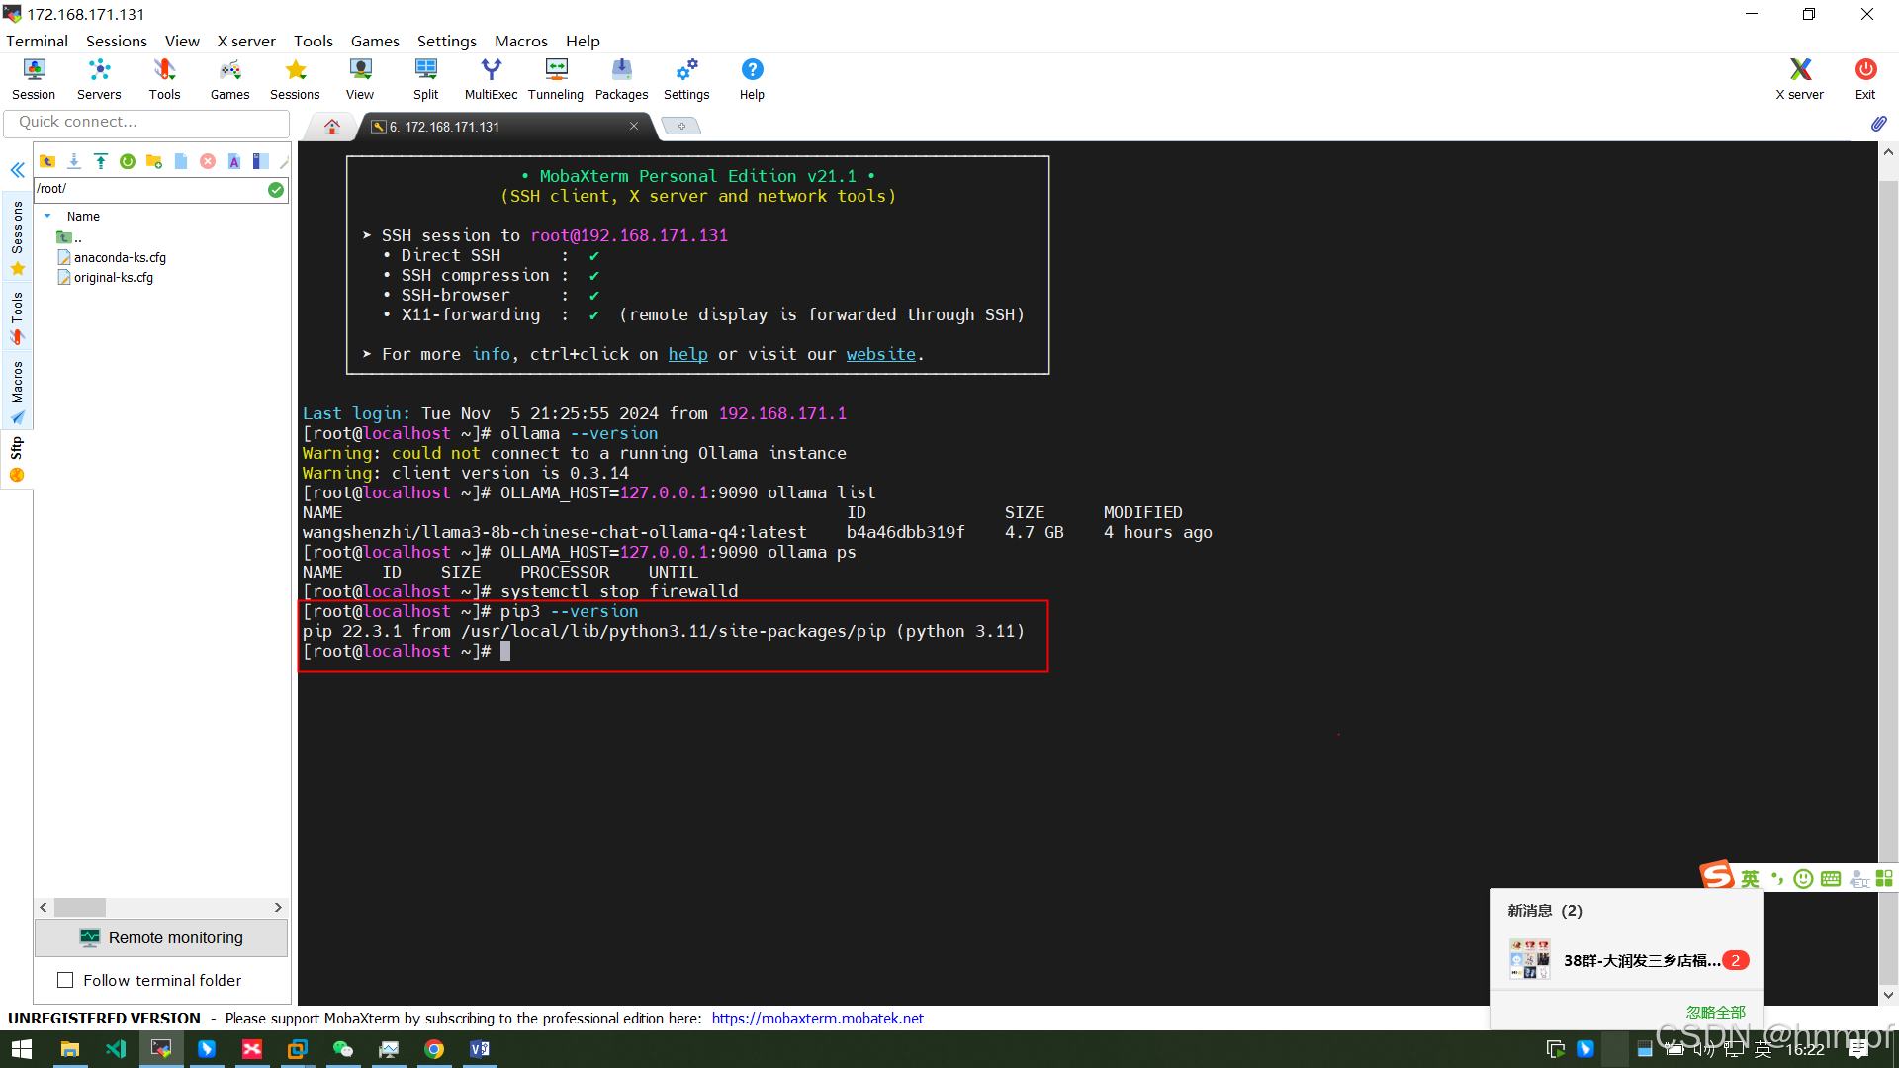Go to the home tab
Screen dimensions: 1899x1068
coord(332,127)
